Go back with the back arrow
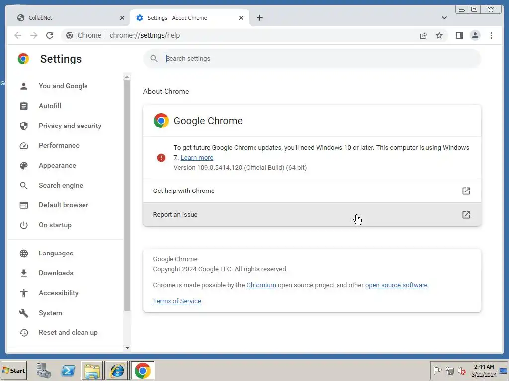 (18, 35)
